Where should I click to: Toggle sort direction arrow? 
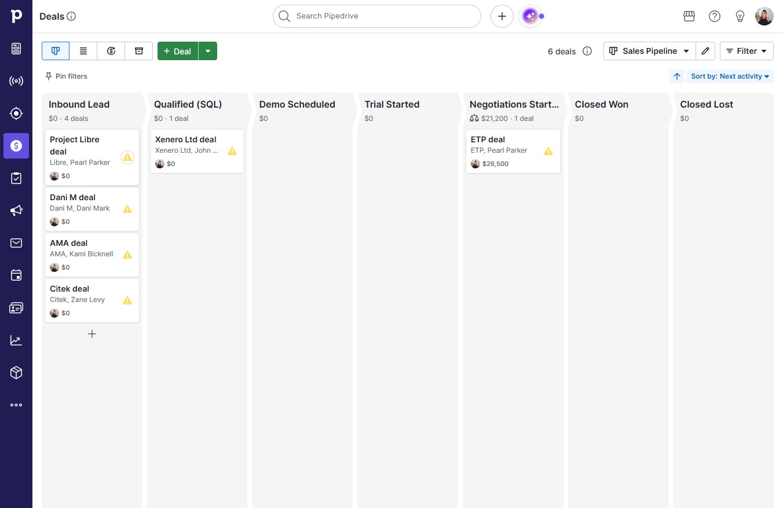pyautogui.click(x=677, y=76)
